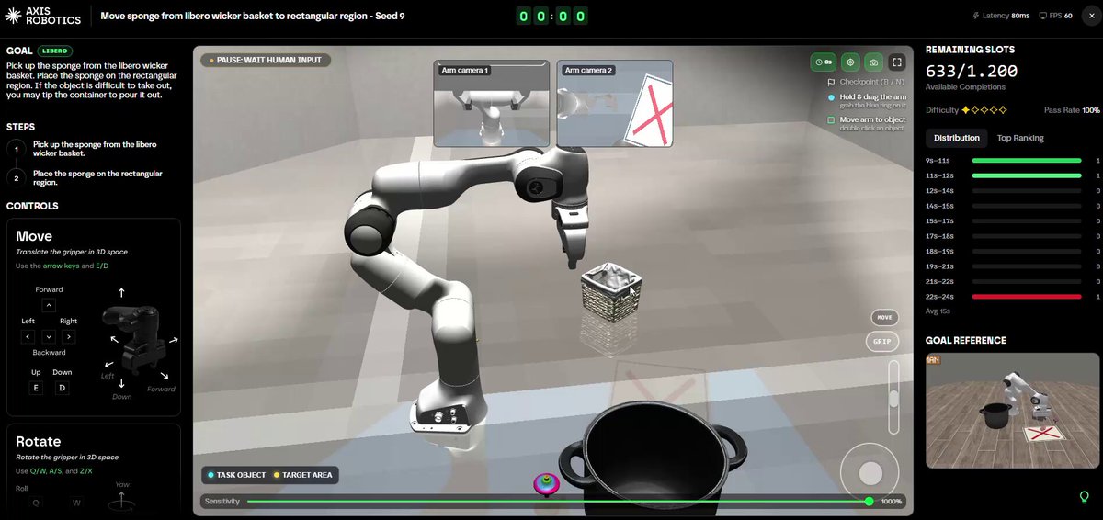Click the 9s–11s distribution bar
Screen dimensions: 1103x520
coord(1027,160)
